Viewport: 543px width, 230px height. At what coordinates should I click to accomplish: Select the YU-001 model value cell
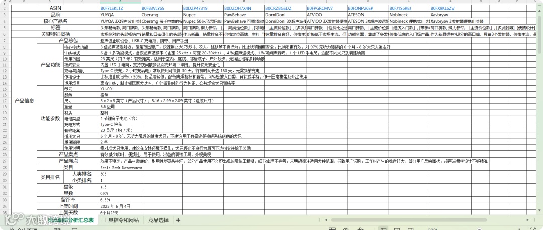pos(120,89)
